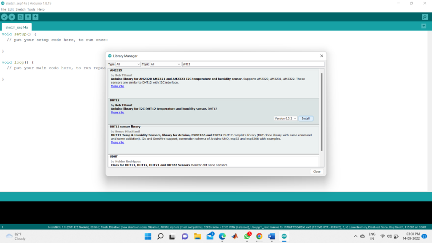Open the weather widget showing 82°F
Viewport: 432px width, 243px height.
(x=16, y=236)
